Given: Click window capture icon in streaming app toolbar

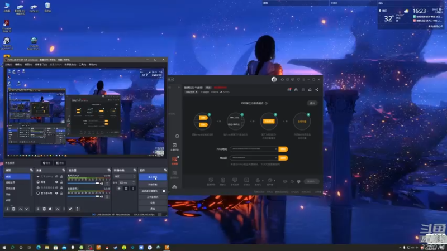Looking at the screenshot, I should pyautogui.click(x=246, y=180).
